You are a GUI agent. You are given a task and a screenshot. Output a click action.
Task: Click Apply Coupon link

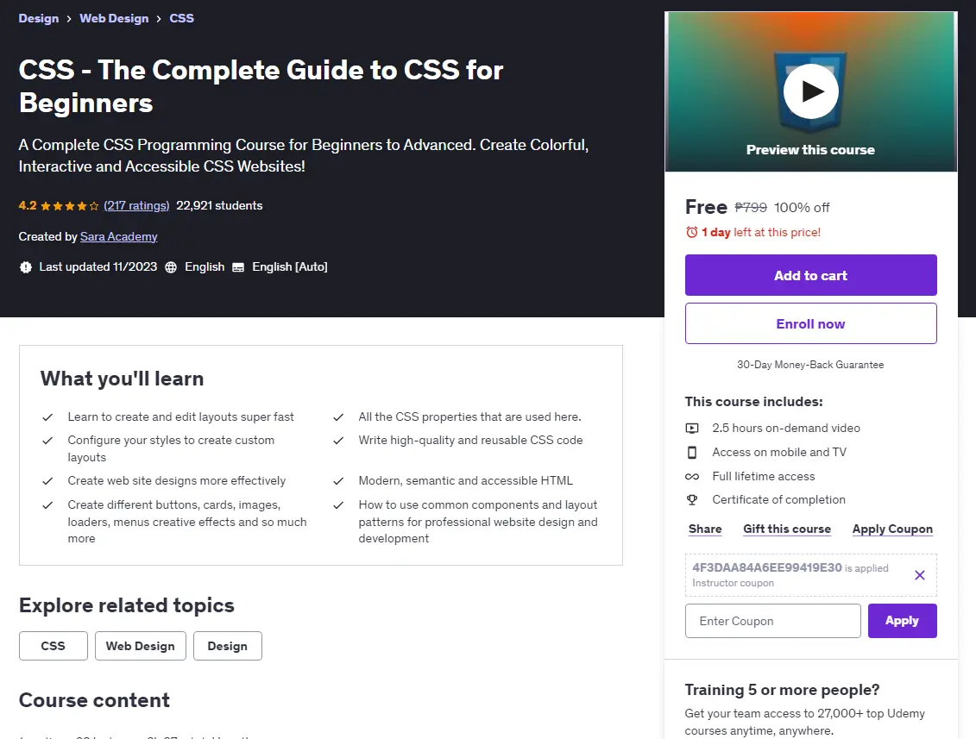(x=892, y=529)
